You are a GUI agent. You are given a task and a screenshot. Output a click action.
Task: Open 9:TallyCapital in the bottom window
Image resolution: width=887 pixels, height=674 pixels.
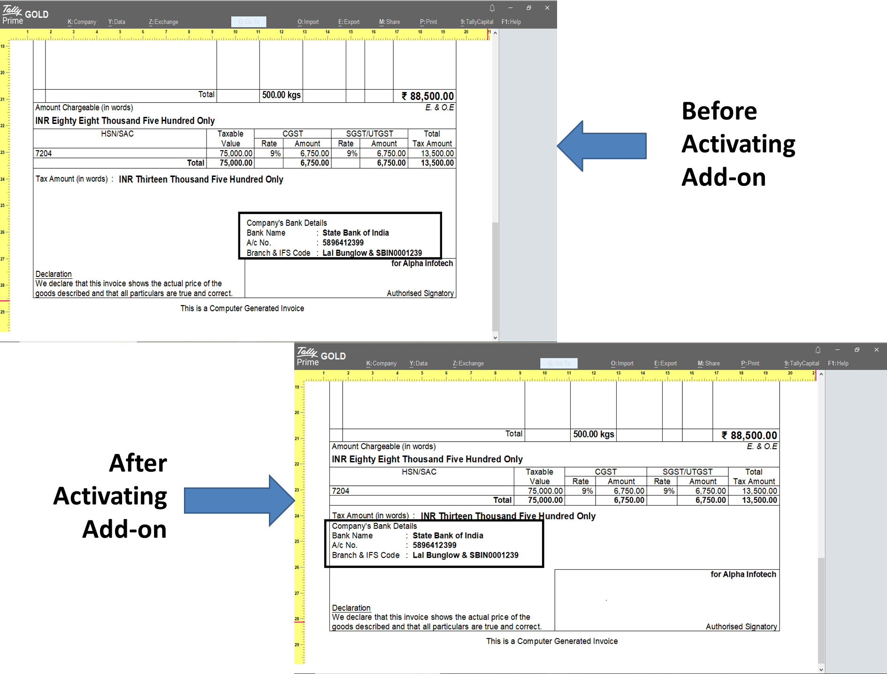(802, 364)
